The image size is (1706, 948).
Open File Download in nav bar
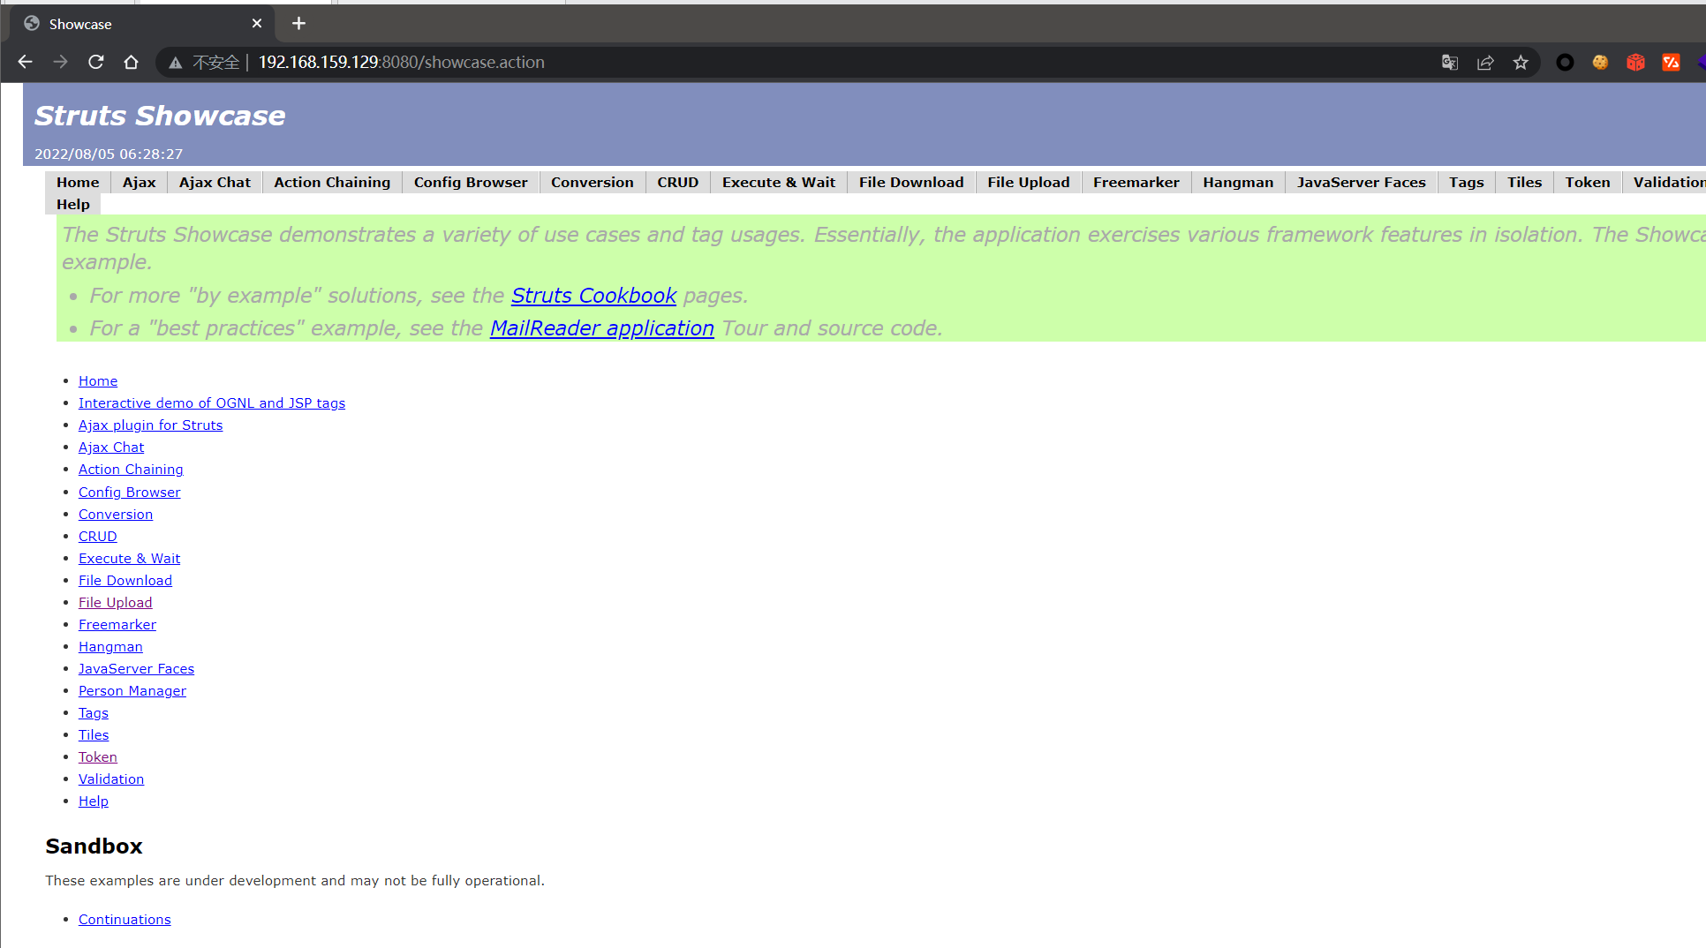[x=911, y=182]
